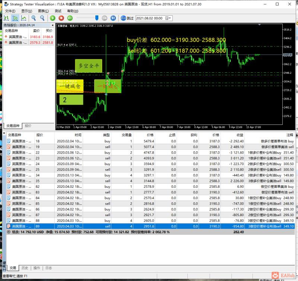Open the skip-to date dropdown

point(170,18)
